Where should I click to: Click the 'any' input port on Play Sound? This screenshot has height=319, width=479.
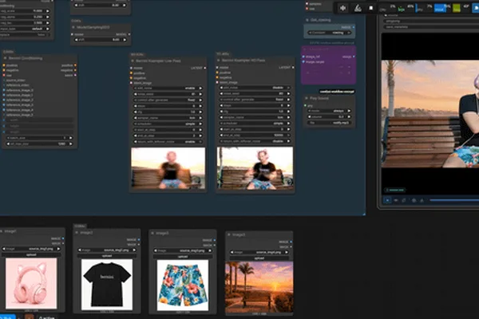[x=305, y=105]
